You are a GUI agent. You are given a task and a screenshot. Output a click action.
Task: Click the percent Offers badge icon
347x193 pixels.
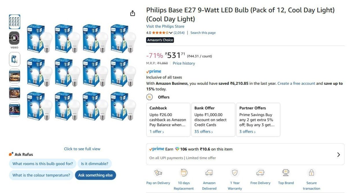pyautogui.click(x=149, y=97)
